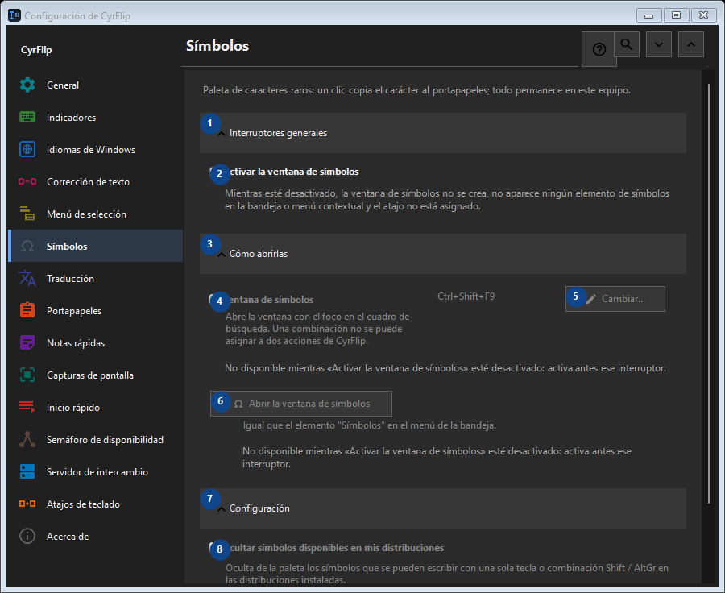Collapse the Cómo abrirlas section
The width and height of the screenshot is (725, 593).
[443, 254]
